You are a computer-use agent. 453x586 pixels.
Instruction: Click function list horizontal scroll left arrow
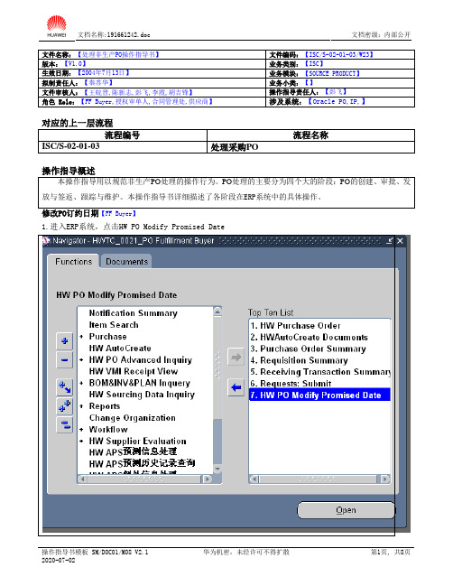tap(82, 479)
